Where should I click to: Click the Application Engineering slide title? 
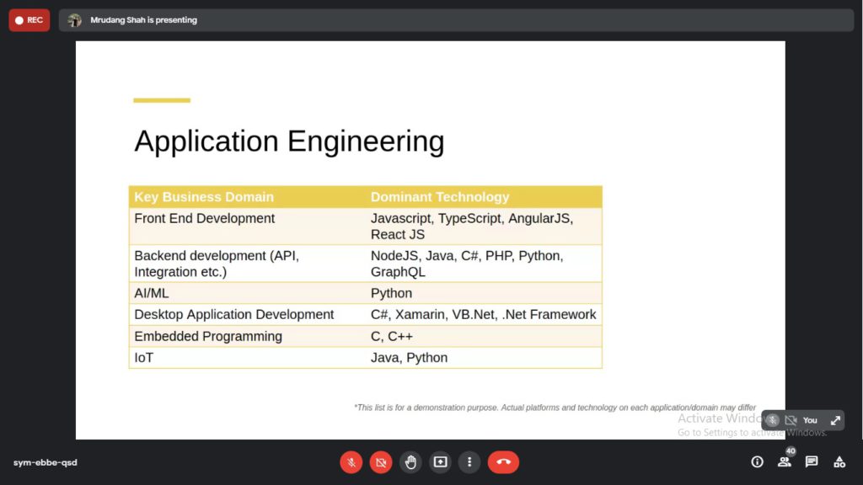(x=289, y=141)
